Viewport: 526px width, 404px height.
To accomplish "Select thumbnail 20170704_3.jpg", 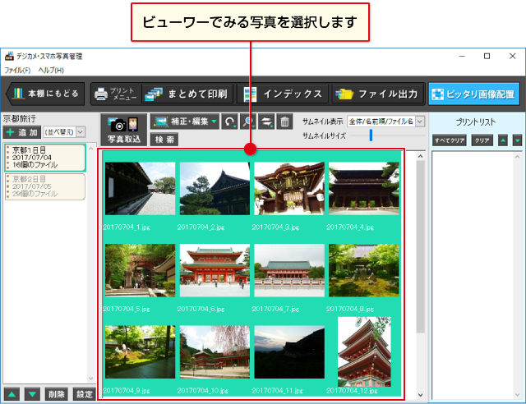I will (x=289, y=188).
